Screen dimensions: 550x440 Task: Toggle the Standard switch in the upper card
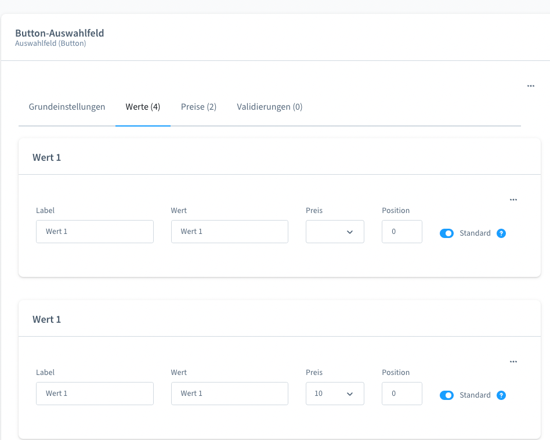point(447,233)
